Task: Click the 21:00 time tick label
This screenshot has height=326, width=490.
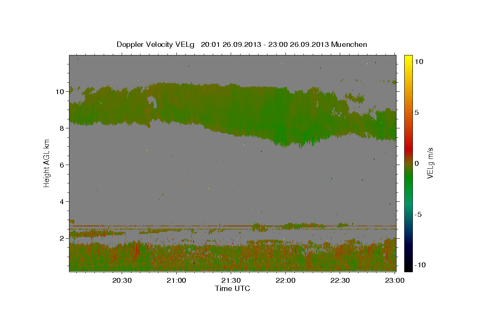Action: pos(177,280)
